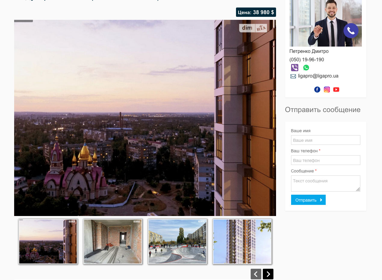
Task: Open the Facebook page icon
Action: point(317,90)
